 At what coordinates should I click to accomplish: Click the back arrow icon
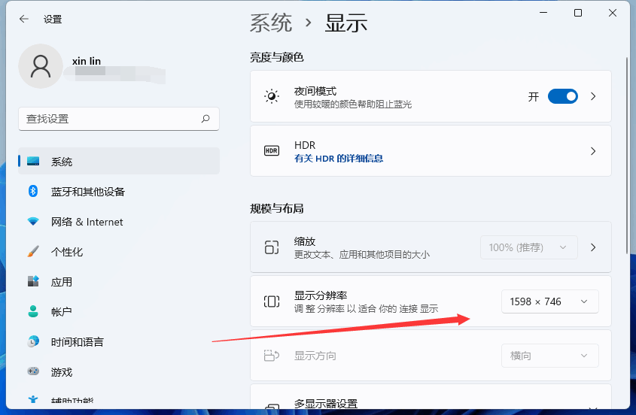[x=24, y=19]
